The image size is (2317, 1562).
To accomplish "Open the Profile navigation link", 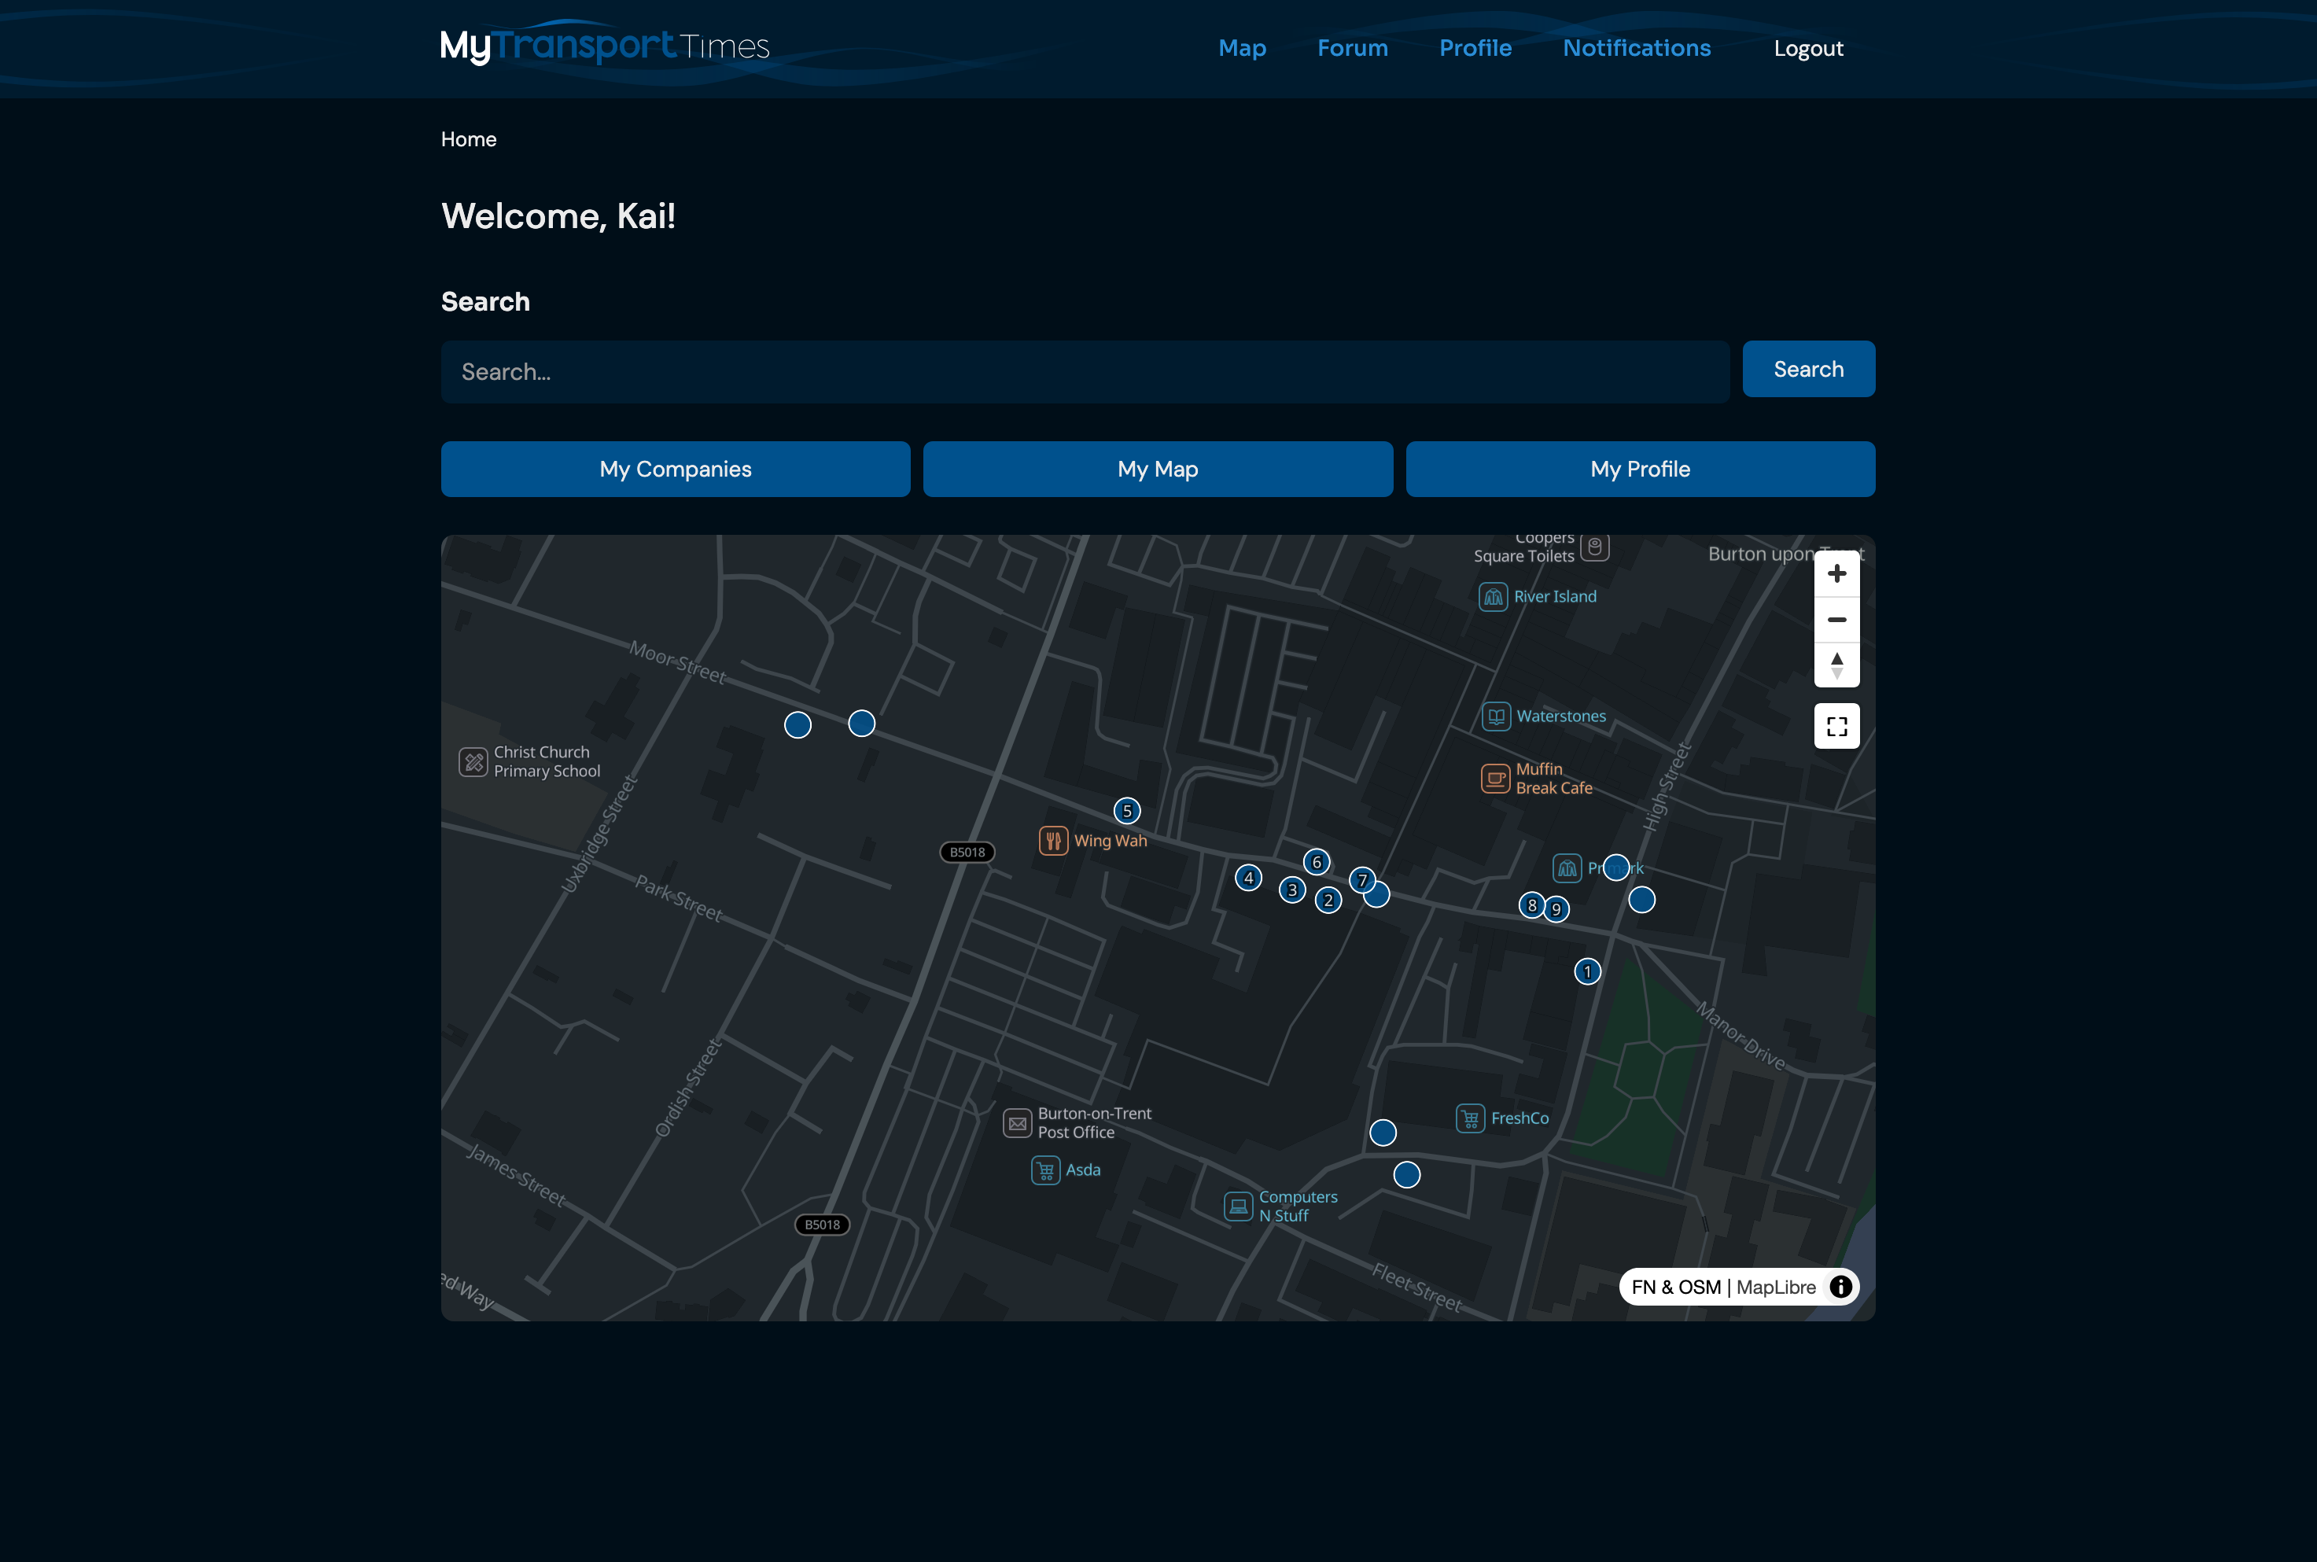I will click(x=1475, y=48).
